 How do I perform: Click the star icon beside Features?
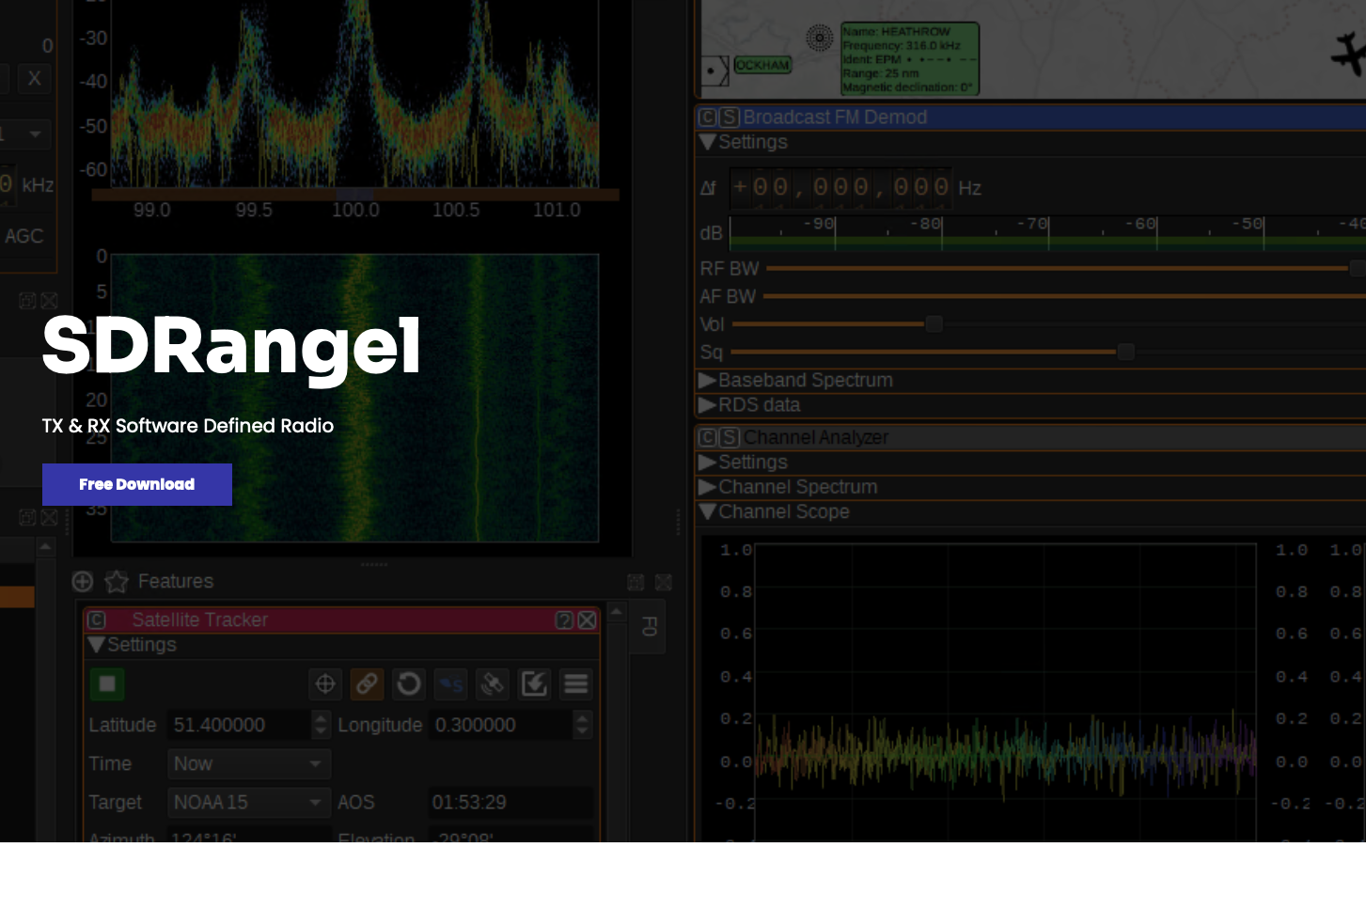tap(117, 582)
